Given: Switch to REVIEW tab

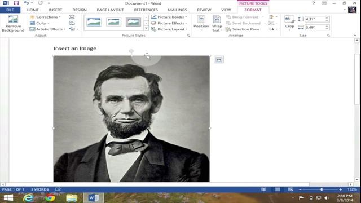Looking at the screenshot, I should point(204,10).
